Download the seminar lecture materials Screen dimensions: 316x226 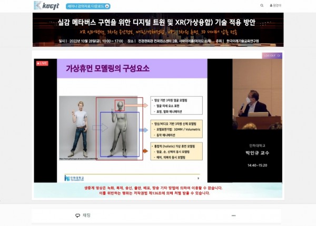pyautogui.click(x=88, y=6)
